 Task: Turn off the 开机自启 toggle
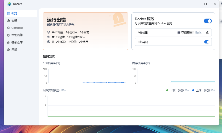click(x=207, y=42)
